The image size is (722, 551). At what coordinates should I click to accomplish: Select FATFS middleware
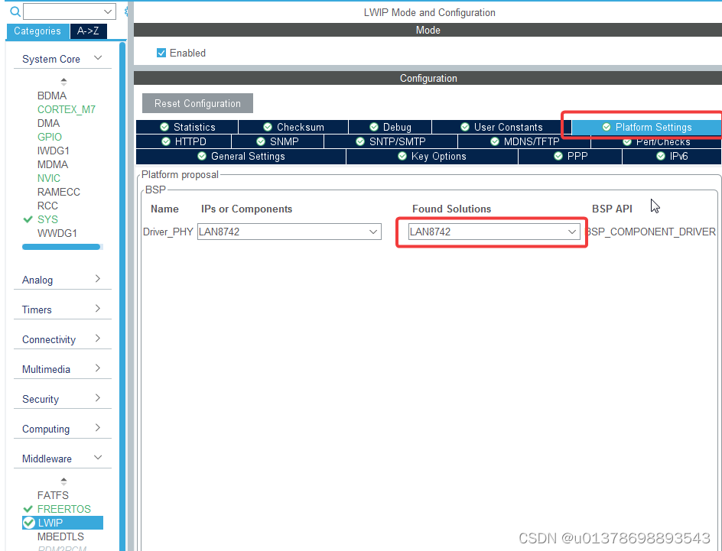53,495
